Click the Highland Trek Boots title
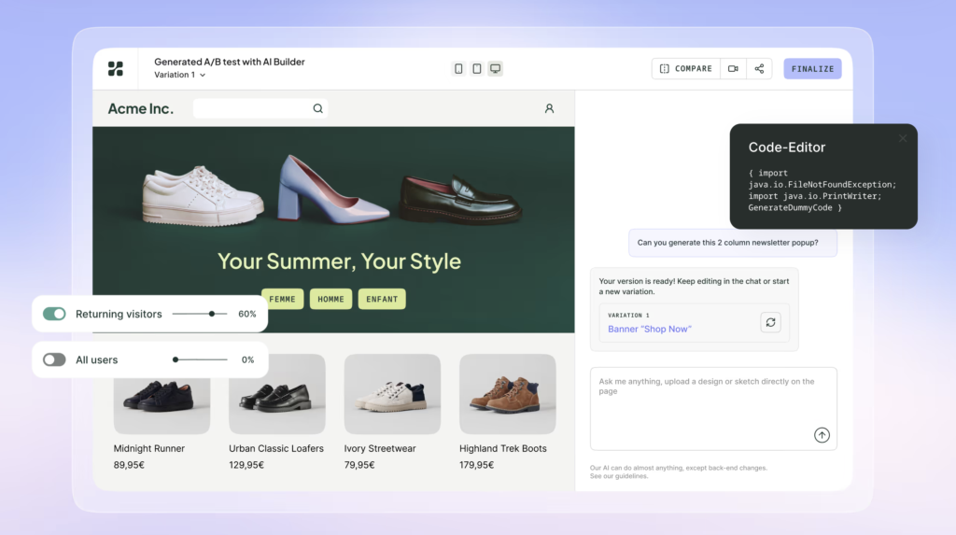 click(503, 448)
